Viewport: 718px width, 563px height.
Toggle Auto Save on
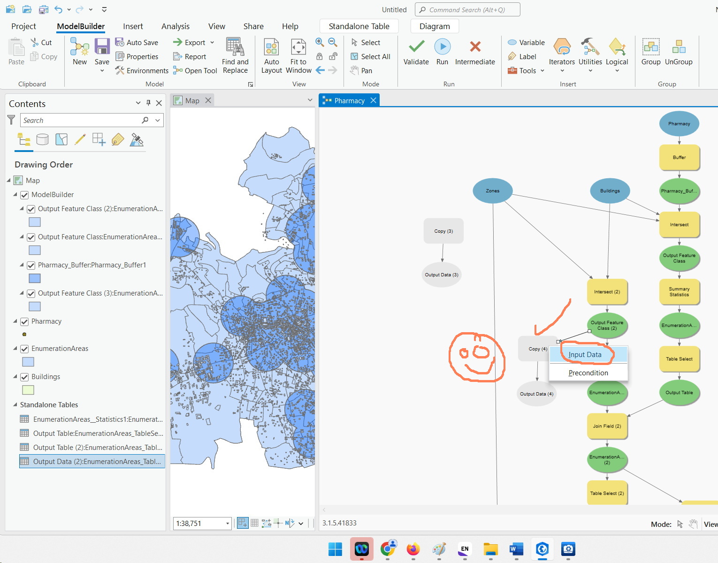click(x=137, y=42)
